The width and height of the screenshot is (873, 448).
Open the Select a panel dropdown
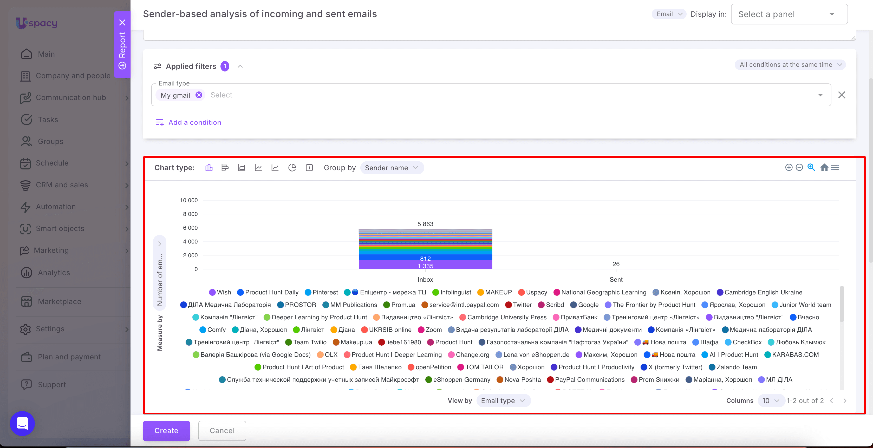coord(789,14)
